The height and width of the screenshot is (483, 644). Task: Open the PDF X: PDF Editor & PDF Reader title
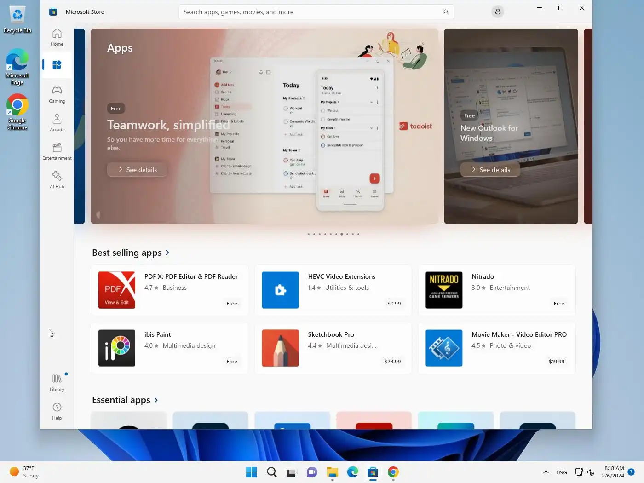191,276
